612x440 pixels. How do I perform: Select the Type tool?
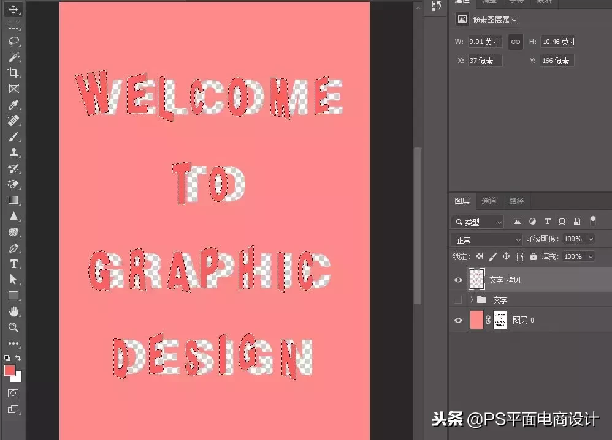click(13, 264)
